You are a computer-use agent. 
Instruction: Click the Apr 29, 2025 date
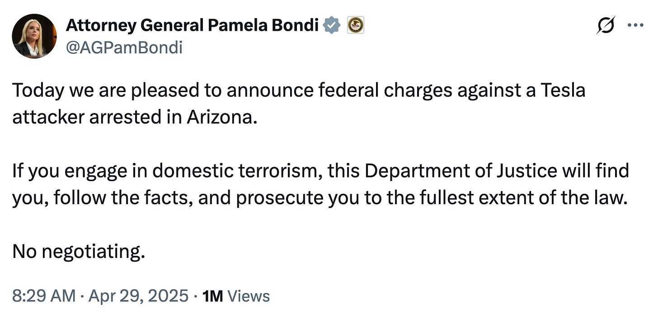click(138, 296)
